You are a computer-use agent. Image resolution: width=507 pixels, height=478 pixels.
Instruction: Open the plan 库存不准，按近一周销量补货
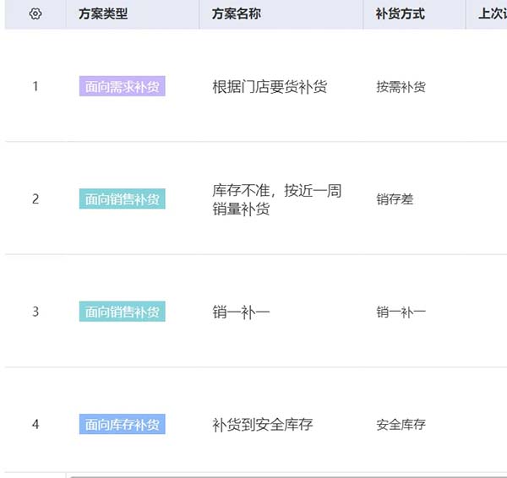pos(276,199)
